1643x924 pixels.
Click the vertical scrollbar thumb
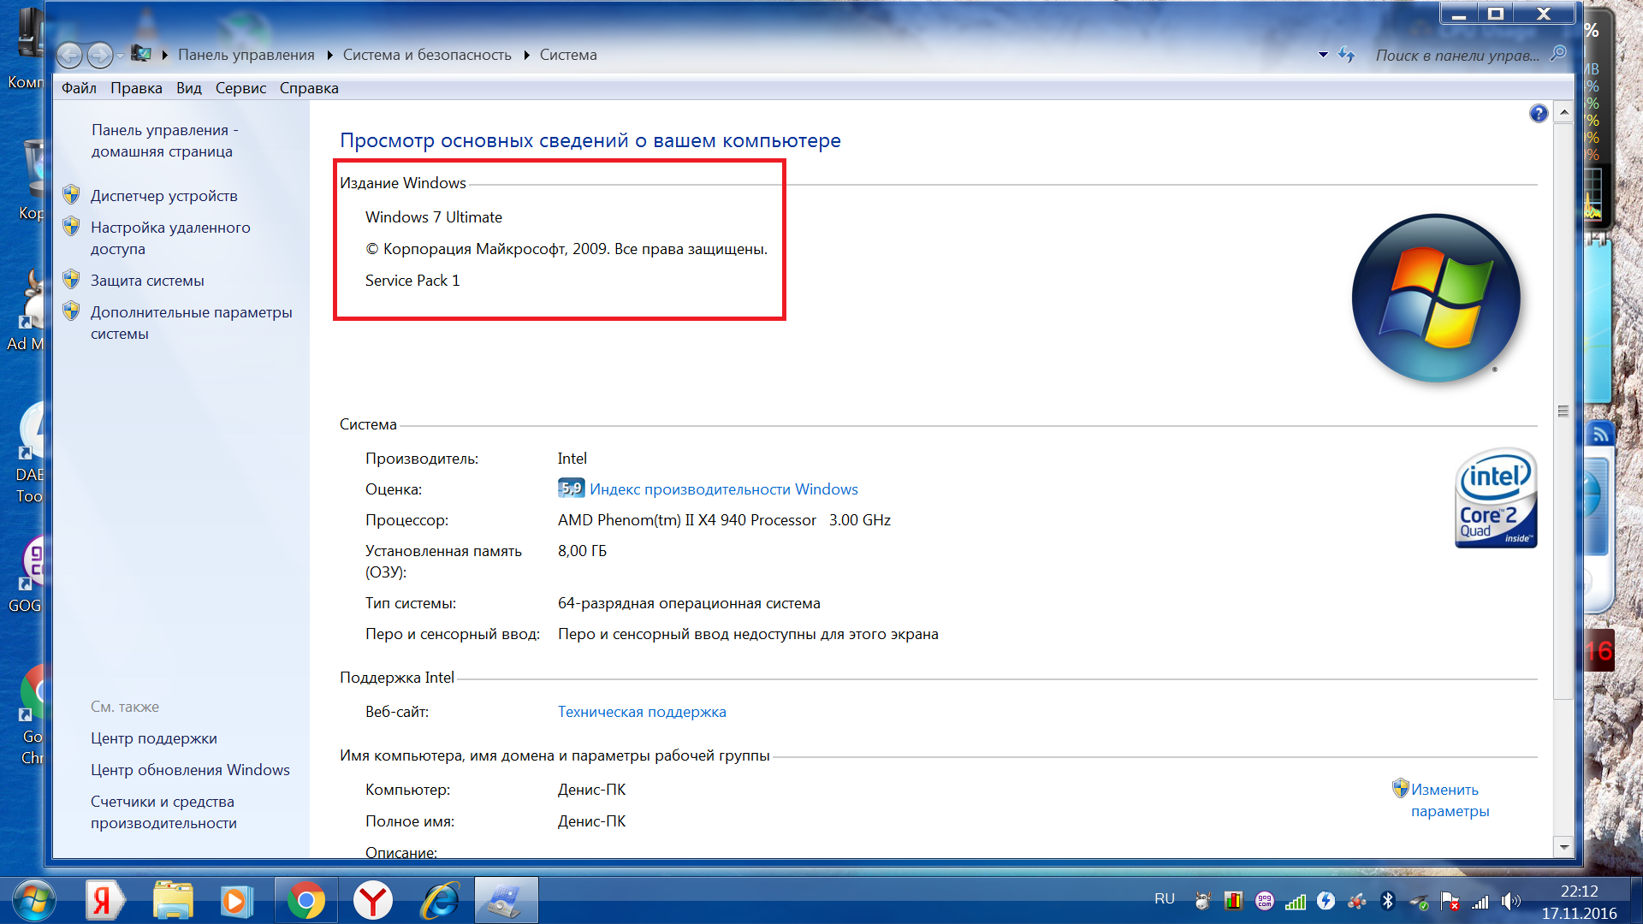pos(1563,411)
